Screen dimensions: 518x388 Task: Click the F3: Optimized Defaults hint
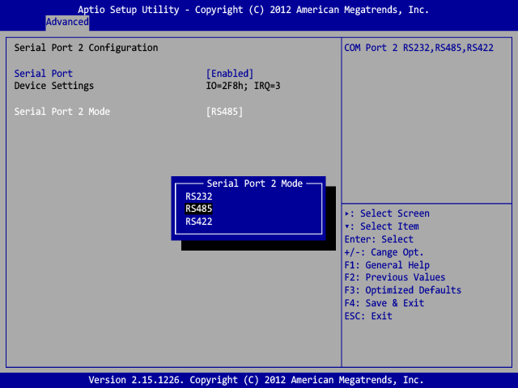click(x=403, y=290)
